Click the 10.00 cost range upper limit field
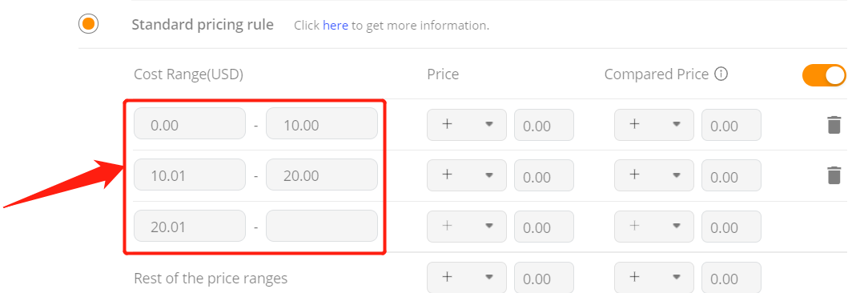Image resolution: width=860 pixels, height=293 pixels. [x=322, y=123]
